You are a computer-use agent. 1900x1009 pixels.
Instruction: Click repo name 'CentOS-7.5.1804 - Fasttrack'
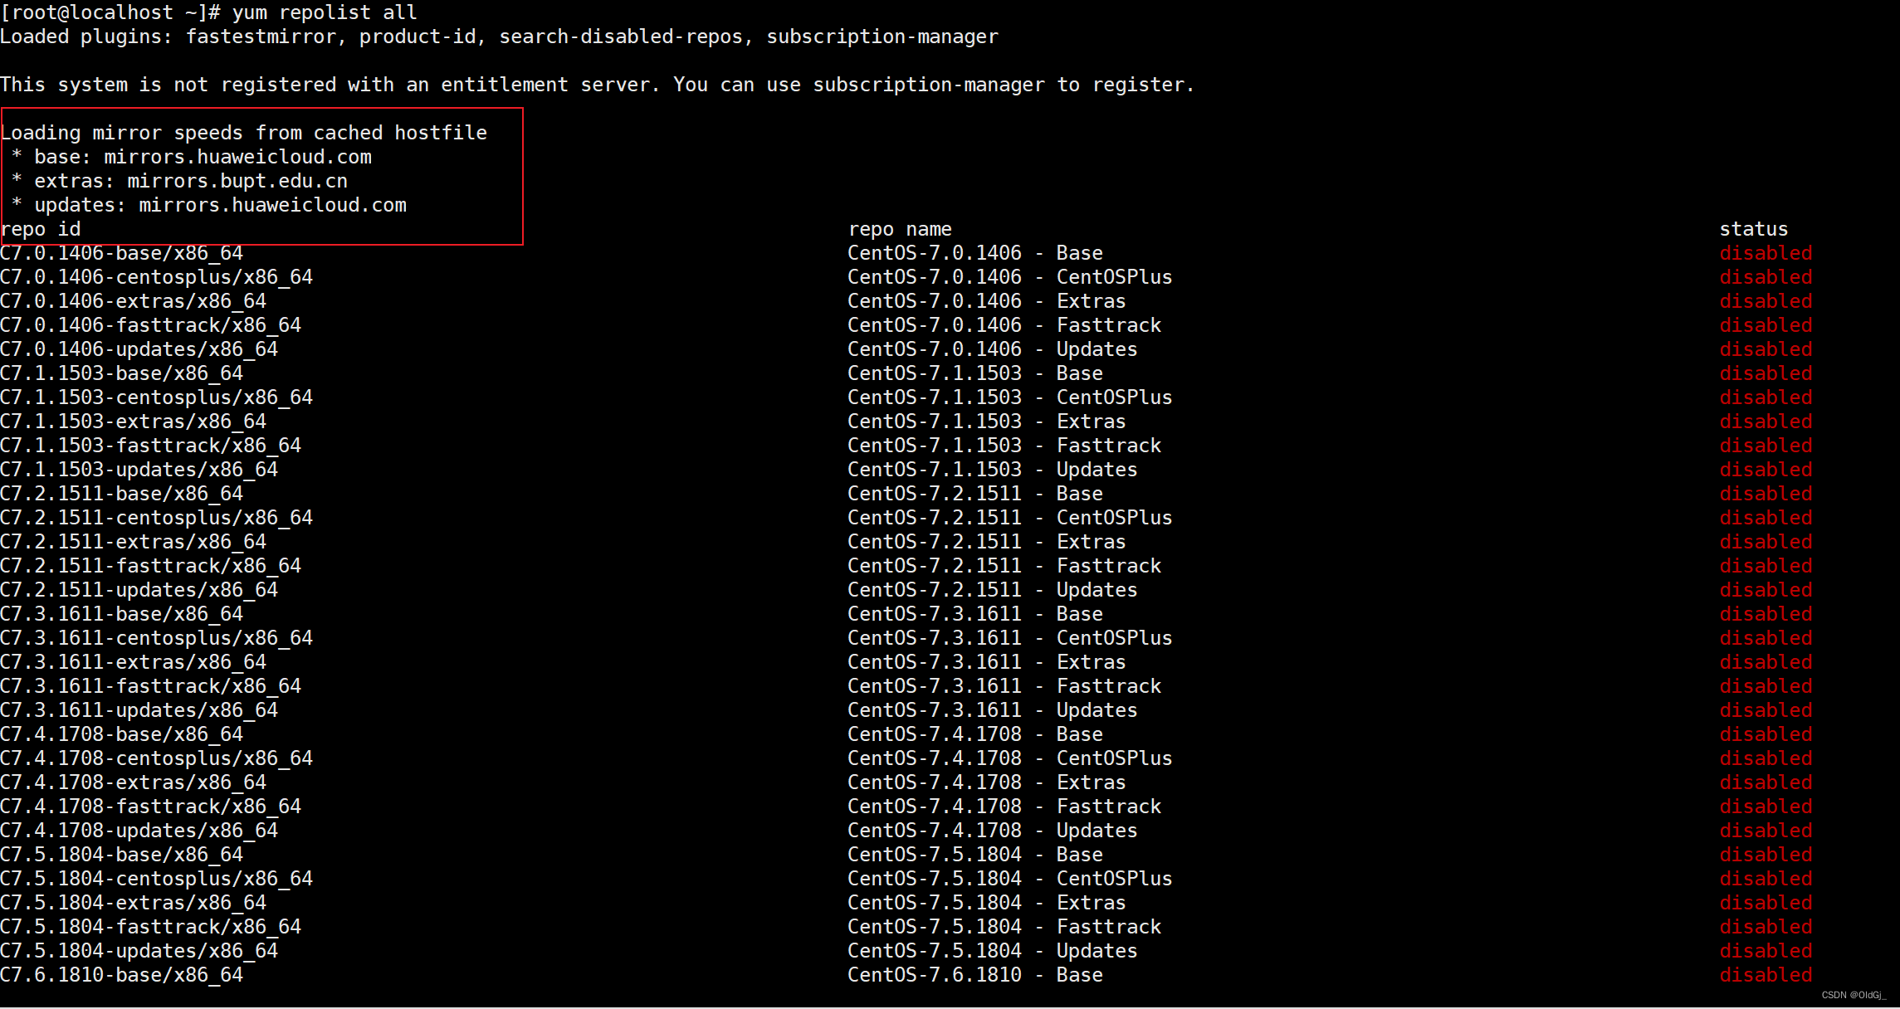click(x=1004, y=927)
